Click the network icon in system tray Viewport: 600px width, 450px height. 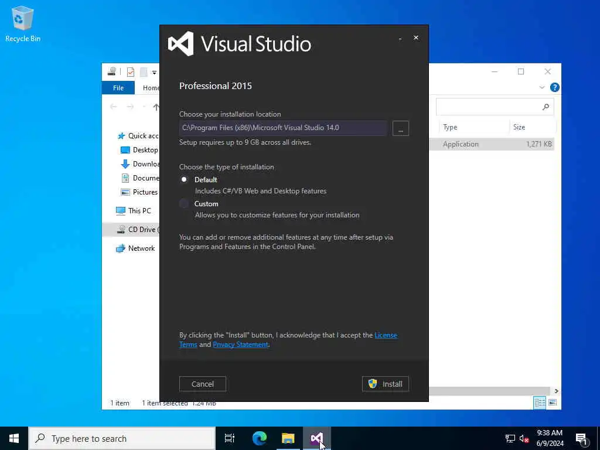[510, 438]
